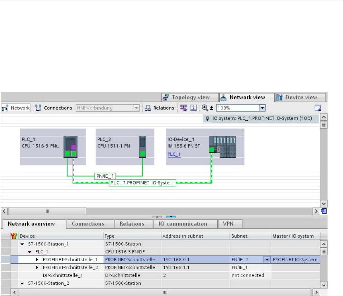Click the PN/IE_1 subnet label
The width and height of the screenshot is (343, 296).
click(x=105, y=176)
